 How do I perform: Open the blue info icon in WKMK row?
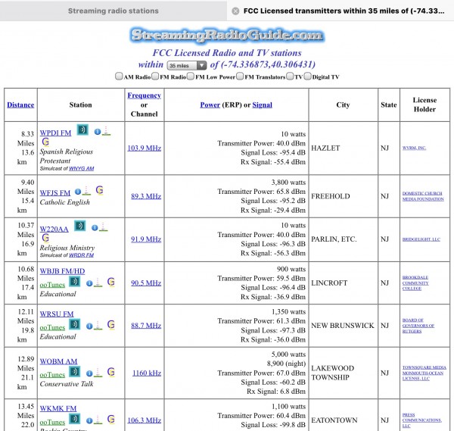[x=89, y=421]
